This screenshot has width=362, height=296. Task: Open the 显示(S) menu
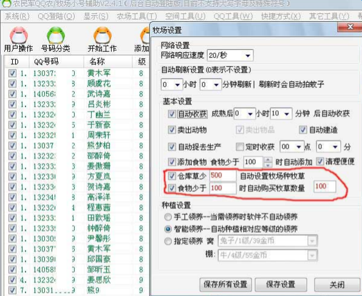pos(96,16)
